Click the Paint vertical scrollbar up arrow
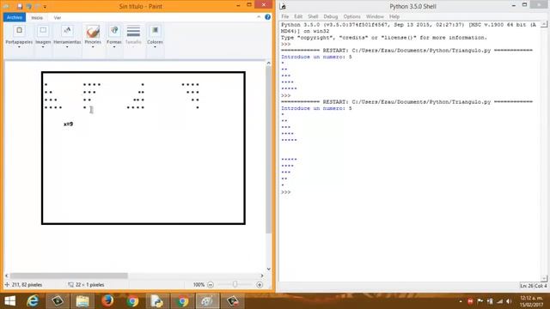This screenshot has width=550, height=309. [x=269, y=63]
